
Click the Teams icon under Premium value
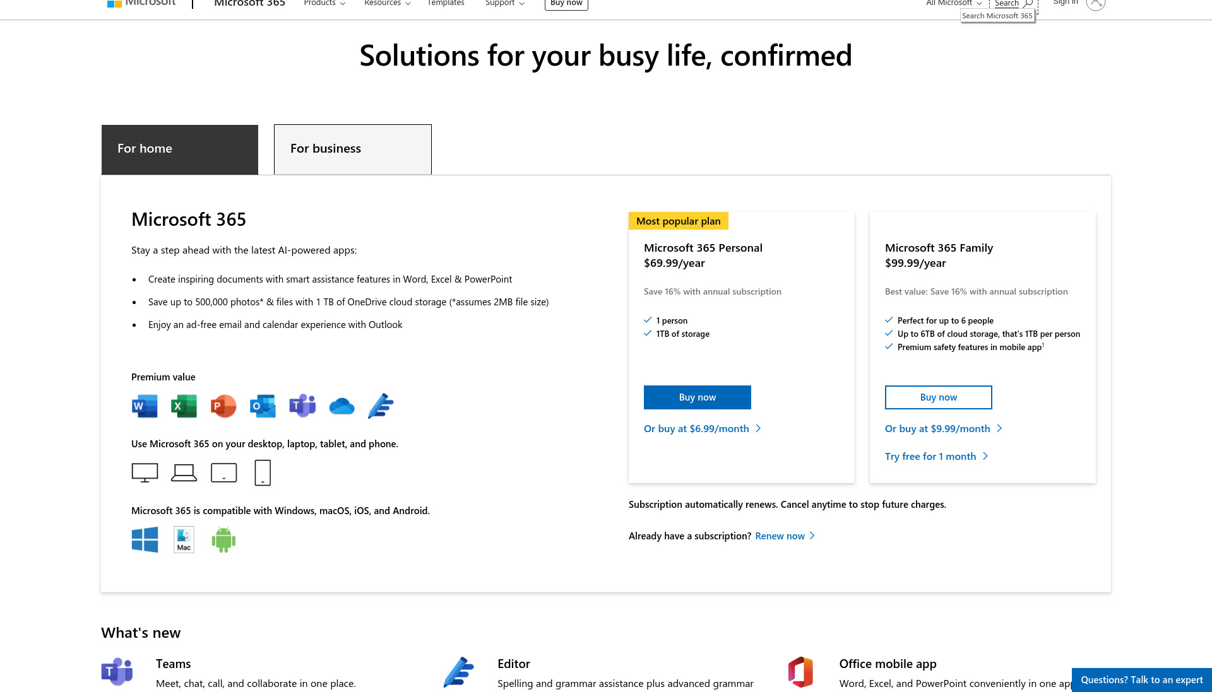302,406
